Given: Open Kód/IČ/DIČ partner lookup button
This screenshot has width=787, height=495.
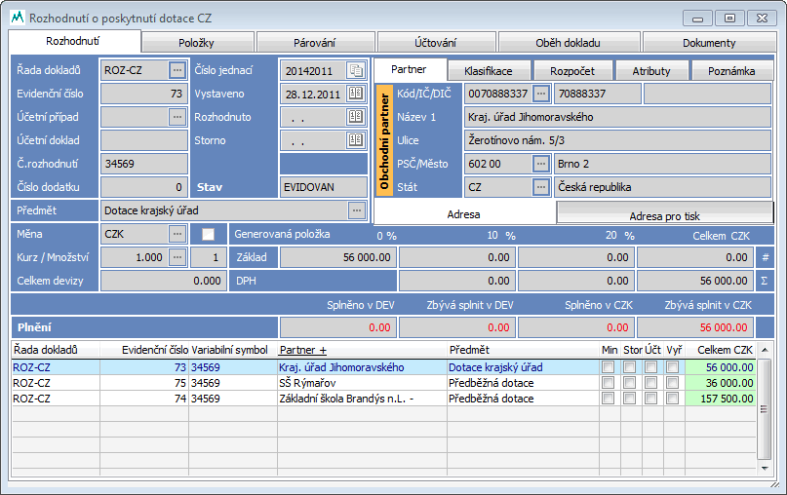Looking at the screenshot, I should point(541,94).
